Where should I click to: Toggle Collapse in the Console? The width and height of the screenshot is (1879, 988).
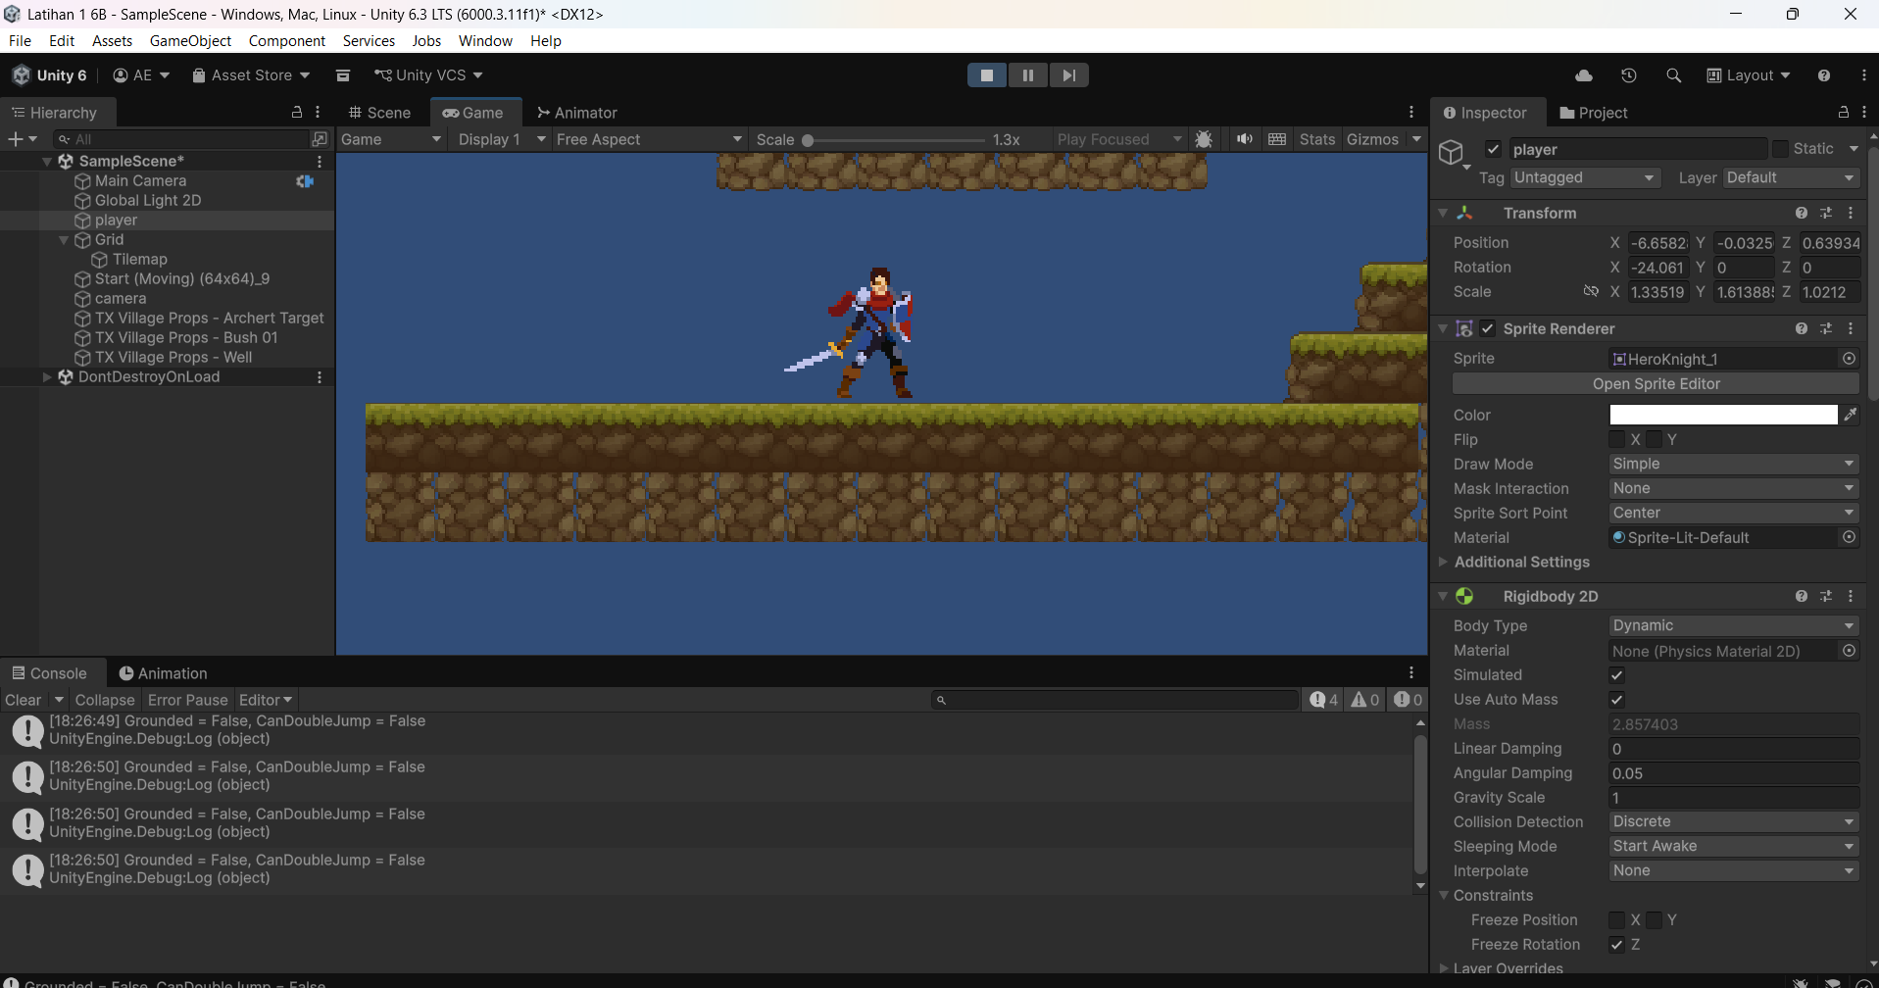click(105, 700)
